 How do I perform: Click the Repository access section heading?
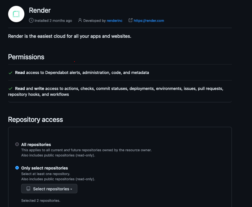point(35,119)
